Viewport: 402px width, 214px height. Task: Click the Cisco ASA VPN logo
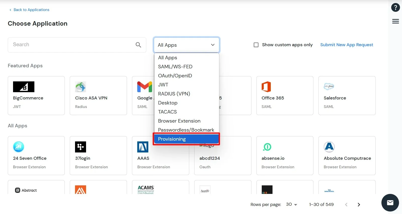click(x=81, y=87)
